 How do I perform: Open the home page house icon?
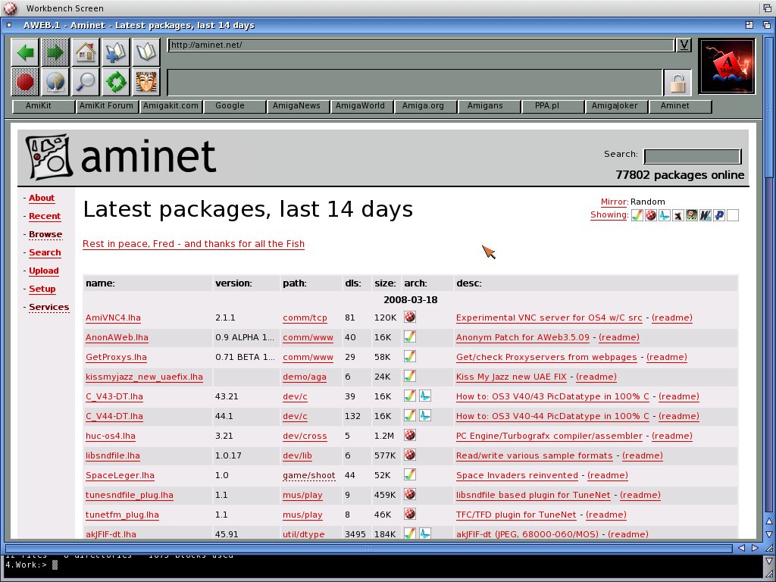pos(85,52)
